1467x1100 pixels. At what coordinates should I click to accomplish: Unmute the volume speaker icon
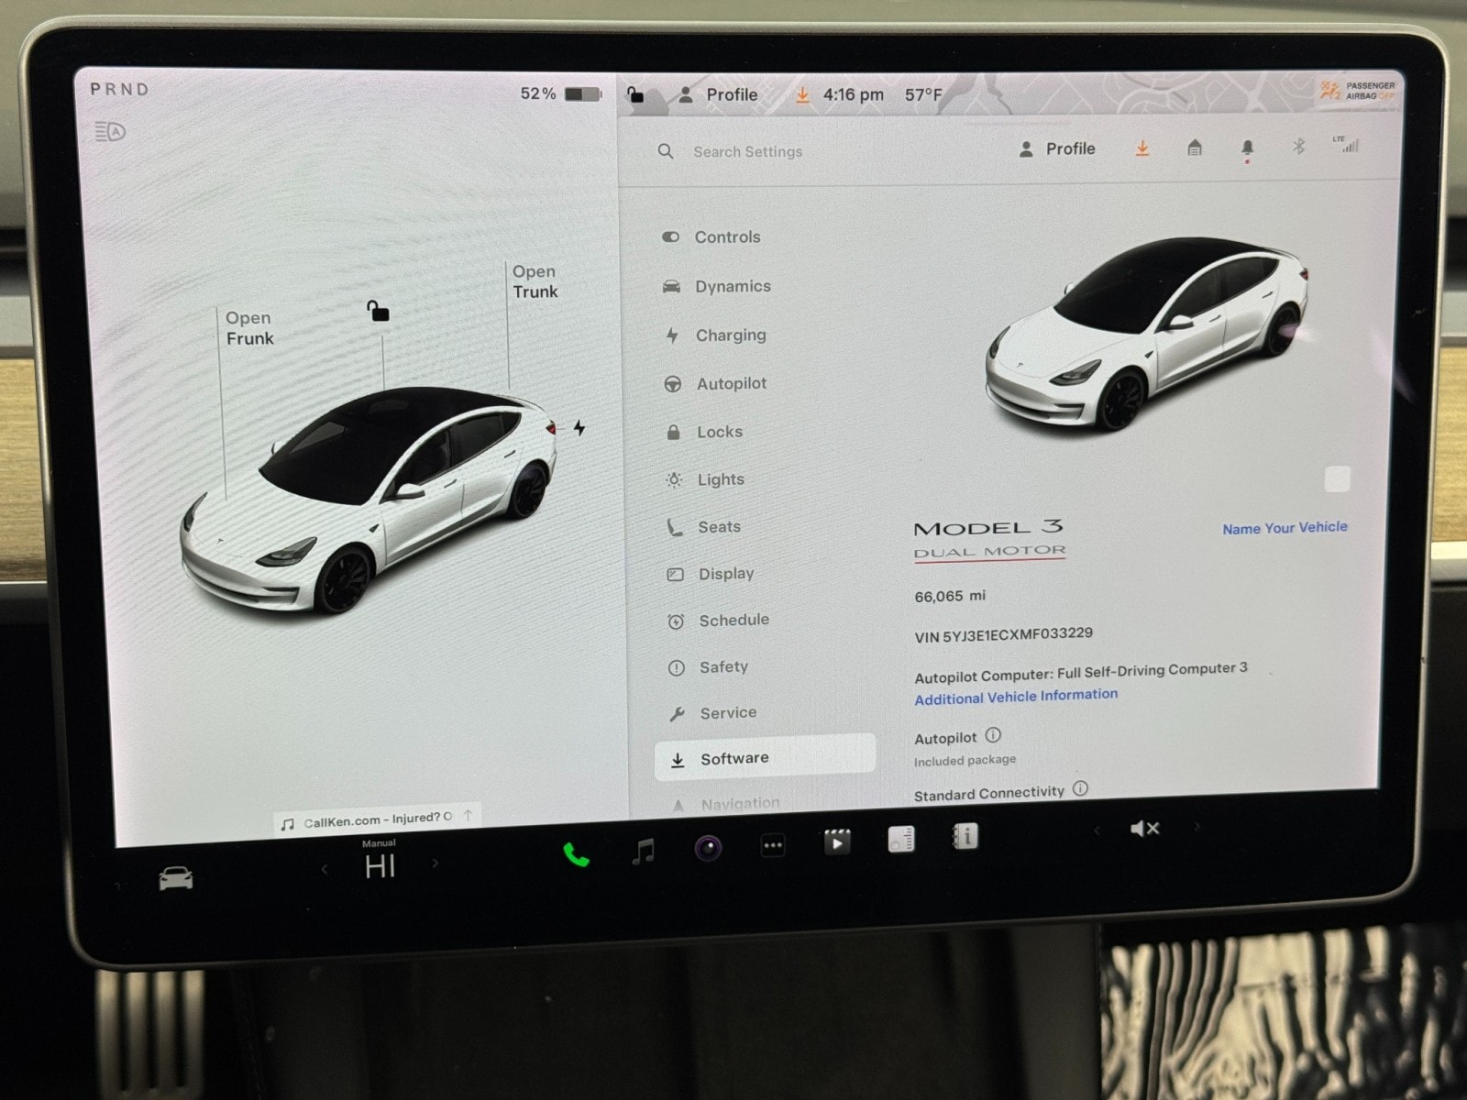point(1144,829)
